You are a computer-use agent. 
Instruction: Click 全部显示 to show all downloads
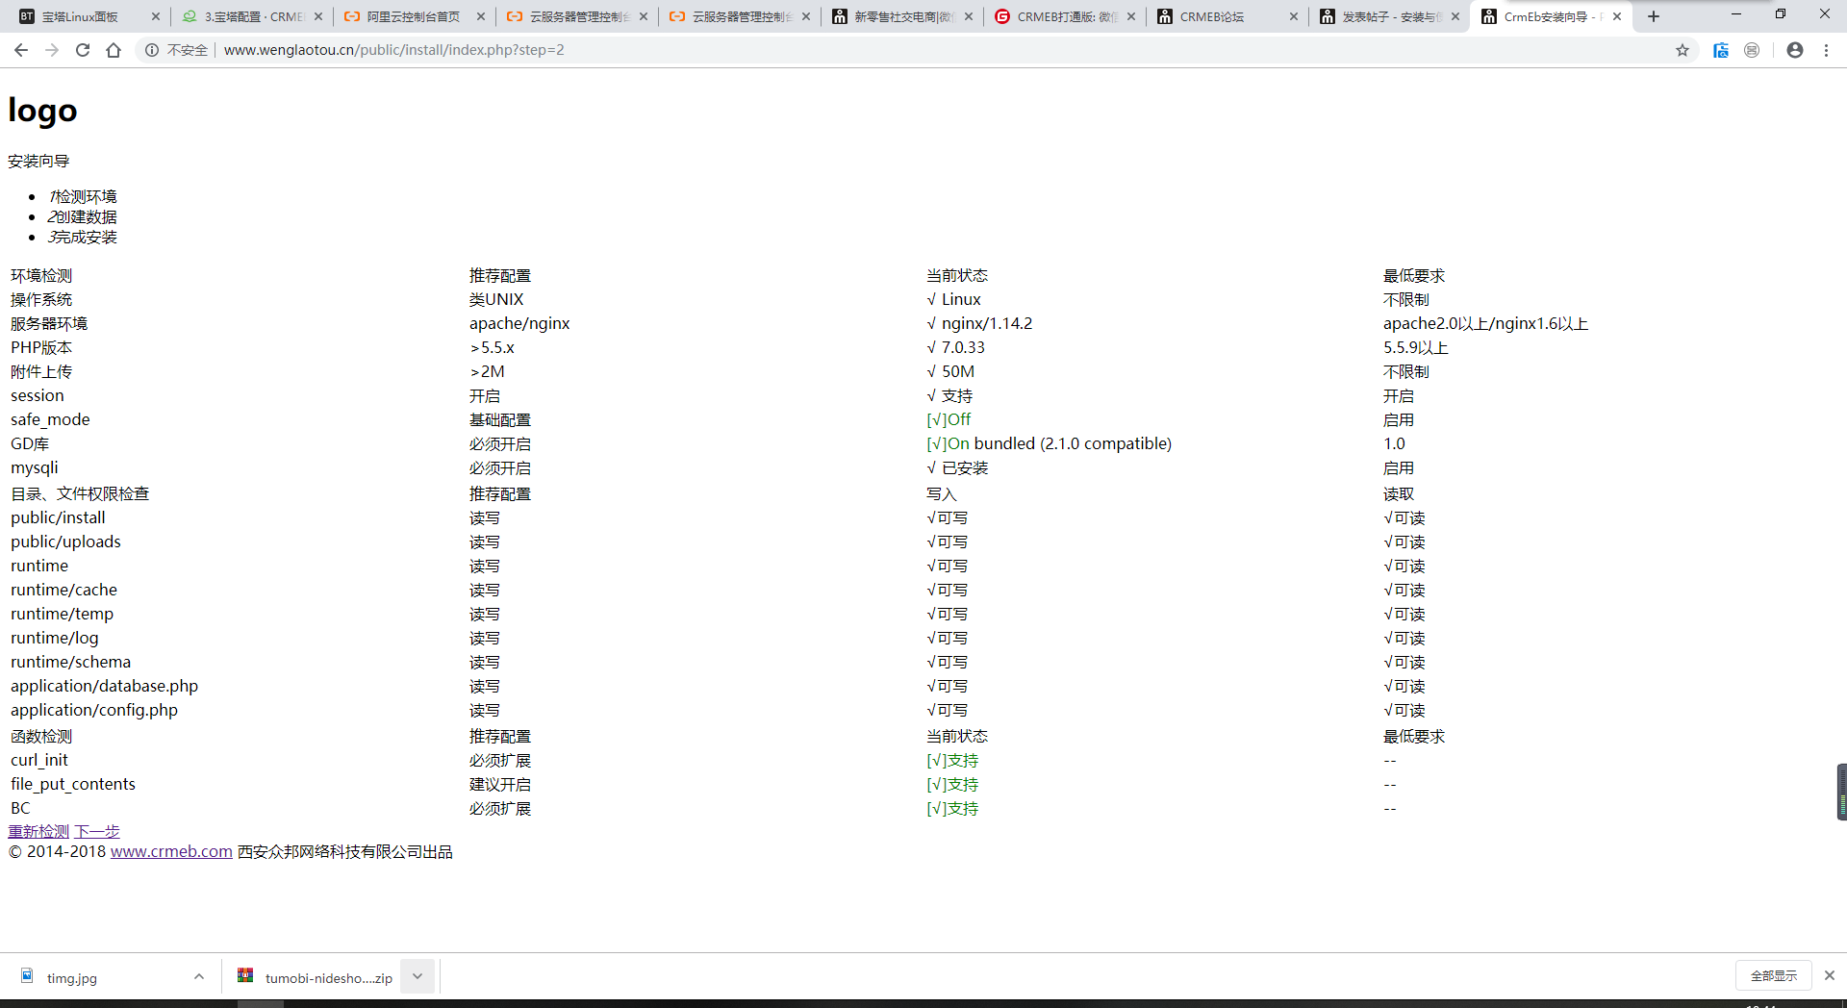tap(1774, 975)
